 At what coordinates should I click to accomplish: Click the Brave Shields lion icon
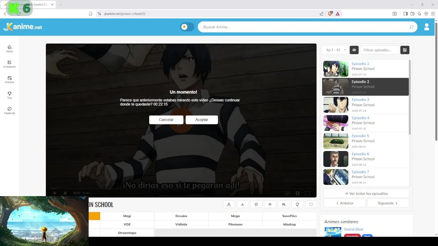pyautogui.click(x=330, y=14)
